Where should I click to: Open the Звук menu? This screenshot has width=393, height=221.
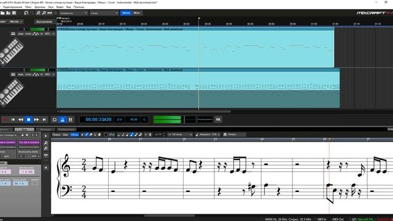tap(51, 7)
